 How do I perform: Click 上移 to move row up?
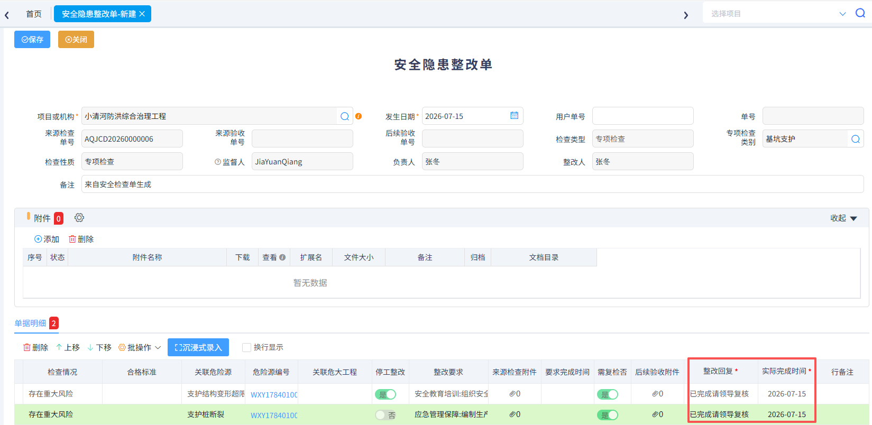pos(68,347)
